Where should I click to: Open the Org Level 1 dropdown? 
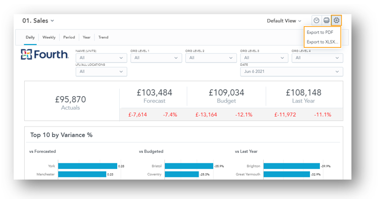click(156, 58)
